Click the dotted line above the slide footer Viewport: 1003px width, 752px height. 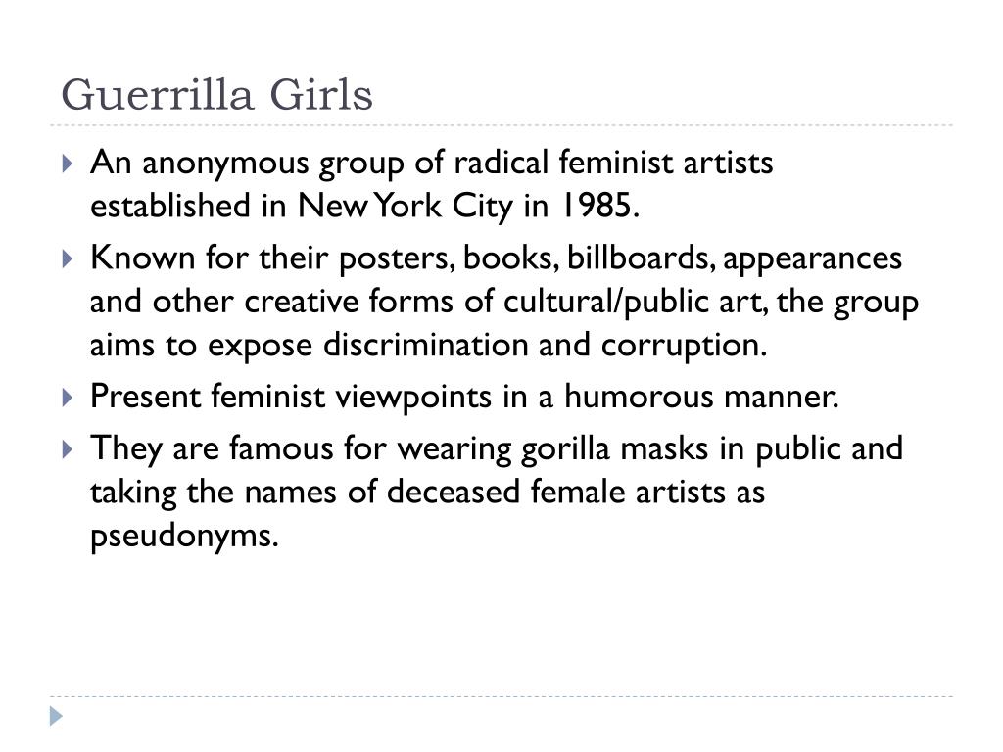501,696
